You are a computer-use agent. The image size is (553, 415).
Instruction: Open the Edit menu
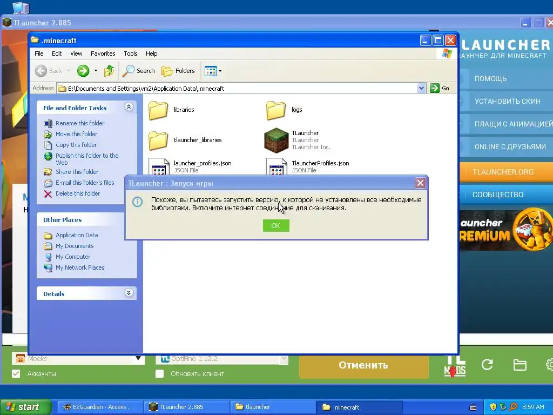pos(57,53)
